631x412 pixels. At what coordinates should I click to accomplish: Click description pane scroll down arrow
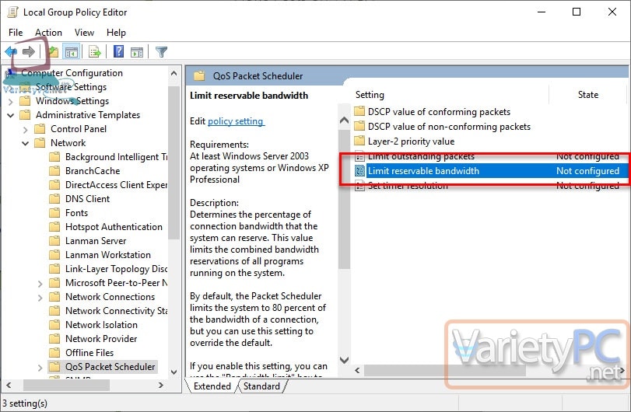click(x=345, y=360)
